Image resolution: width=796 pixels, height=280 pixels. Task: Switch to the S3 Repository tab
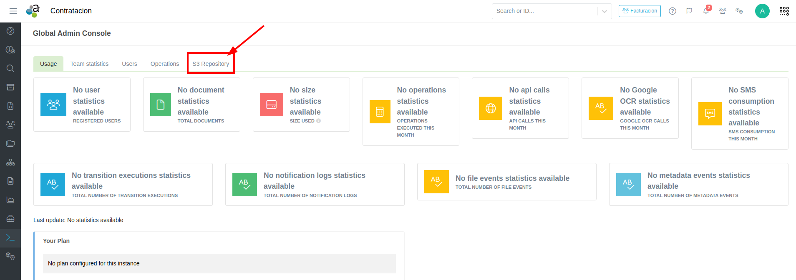pyautogui.click(x=211, y=64)
